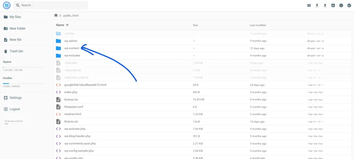Viewport: 354px width, 159px height.
Task: Select the wp-activate.php file name
Action: coord(75,129)
